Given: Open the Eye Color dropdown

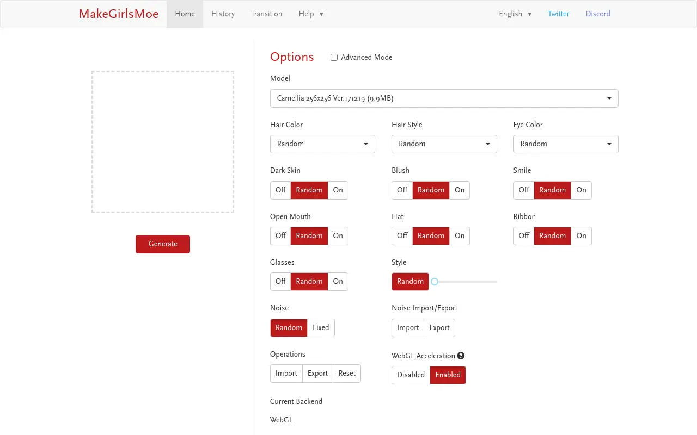Looking at the screenshot, I should click(x=566, y=144).
